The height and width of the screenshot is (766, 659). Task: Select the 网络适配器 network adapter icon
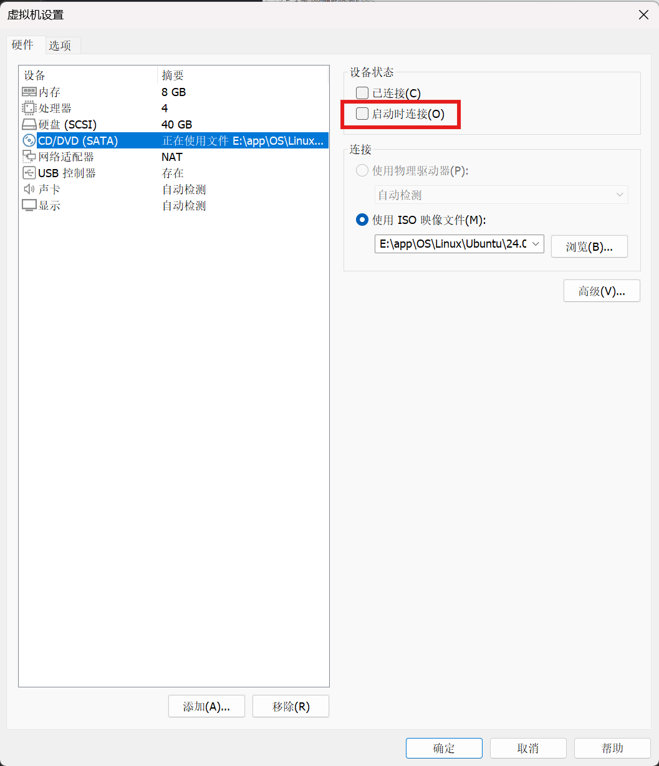pyautogui.click(x=29, y=157)
